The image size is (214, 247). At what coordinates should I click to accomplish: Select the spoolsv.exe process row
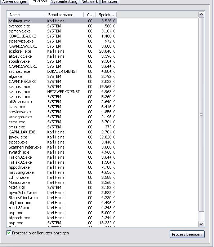pos(62,61)
